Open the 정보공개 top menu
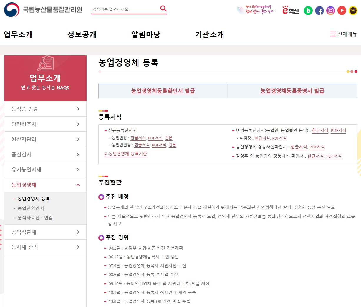This screenshot has width=361, height=307. 82,34
